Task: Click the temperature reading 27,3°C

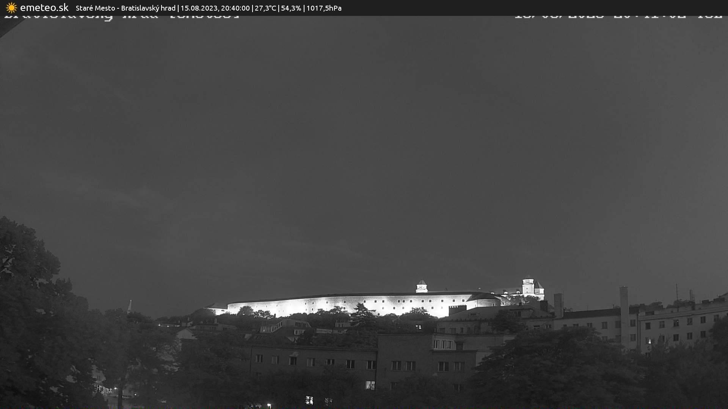Action: (x=265, y=8)
